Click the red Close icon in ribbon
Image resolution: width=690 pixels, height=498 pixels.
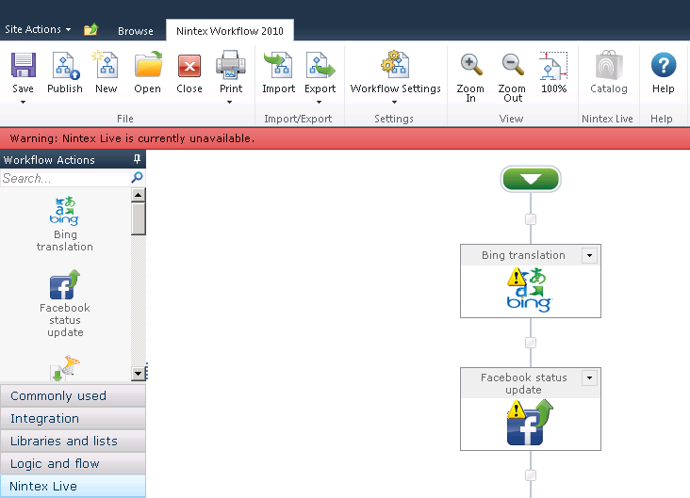(x=189, y=66)
